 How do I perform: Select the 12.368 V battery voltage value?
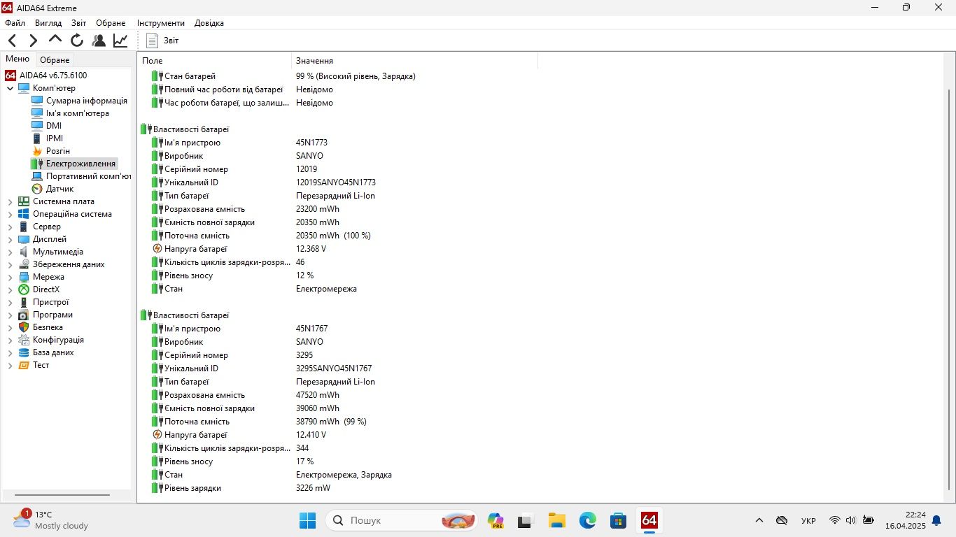pyautogui.click(x=311, y=249)
